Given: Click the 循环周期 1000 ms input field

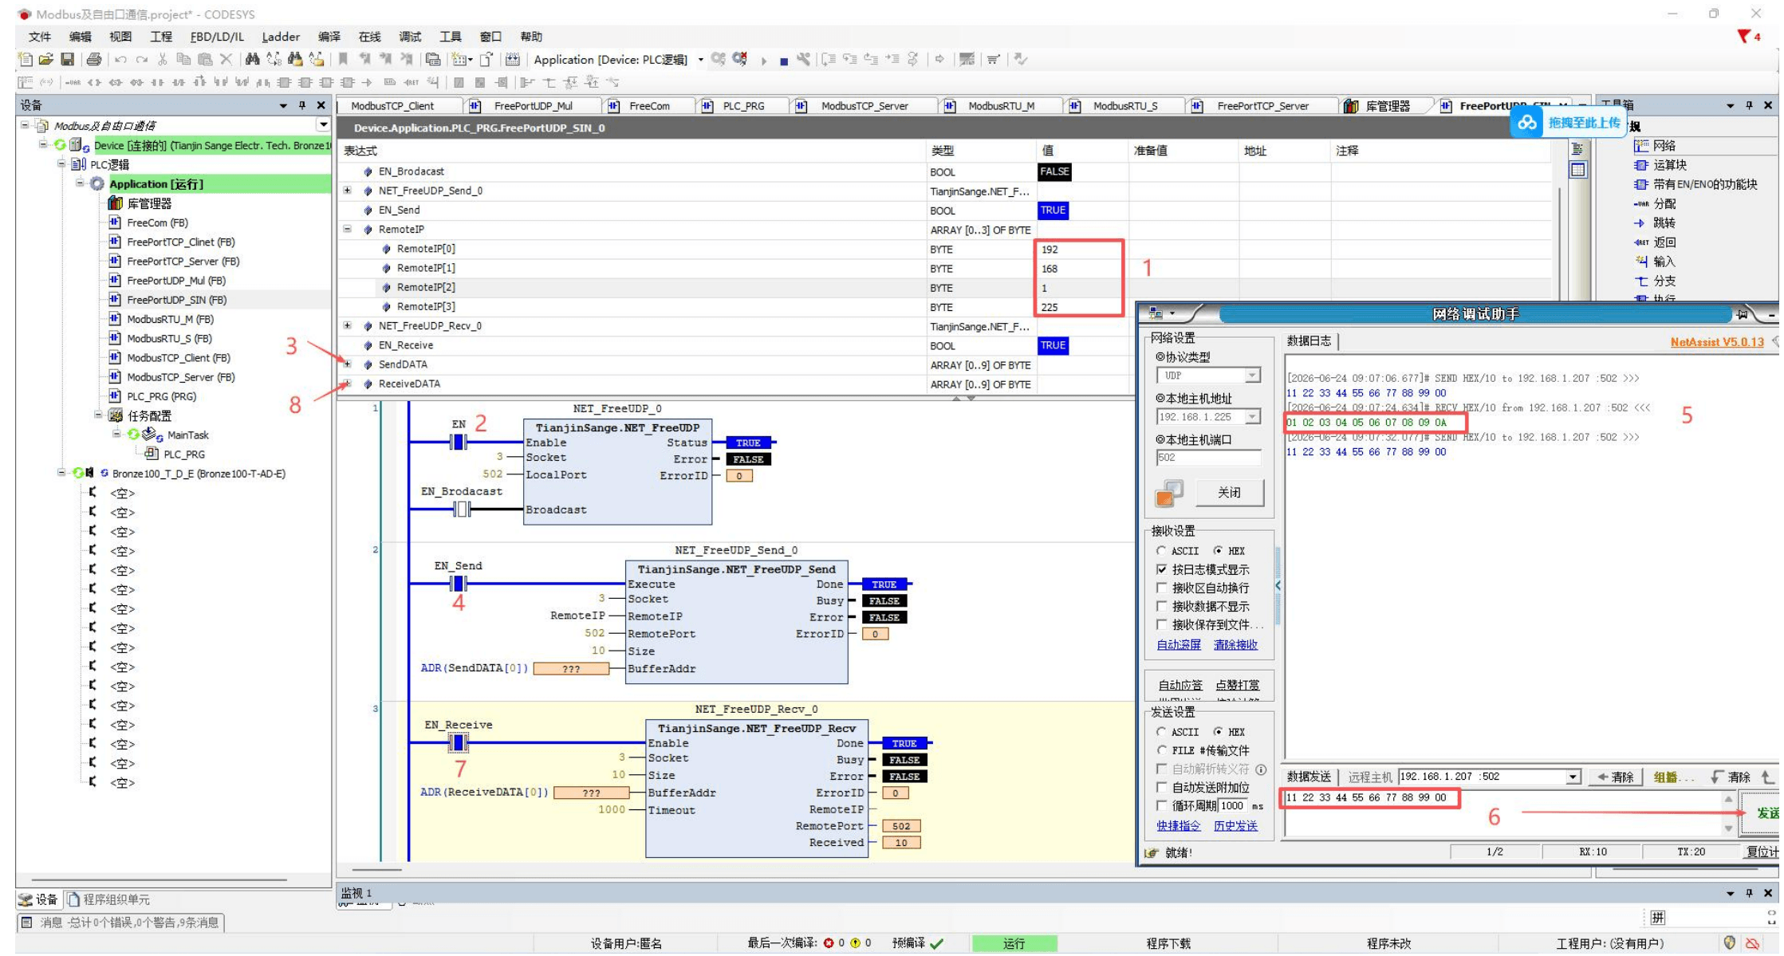Looking at the screenshot, I should [1233, 806].
